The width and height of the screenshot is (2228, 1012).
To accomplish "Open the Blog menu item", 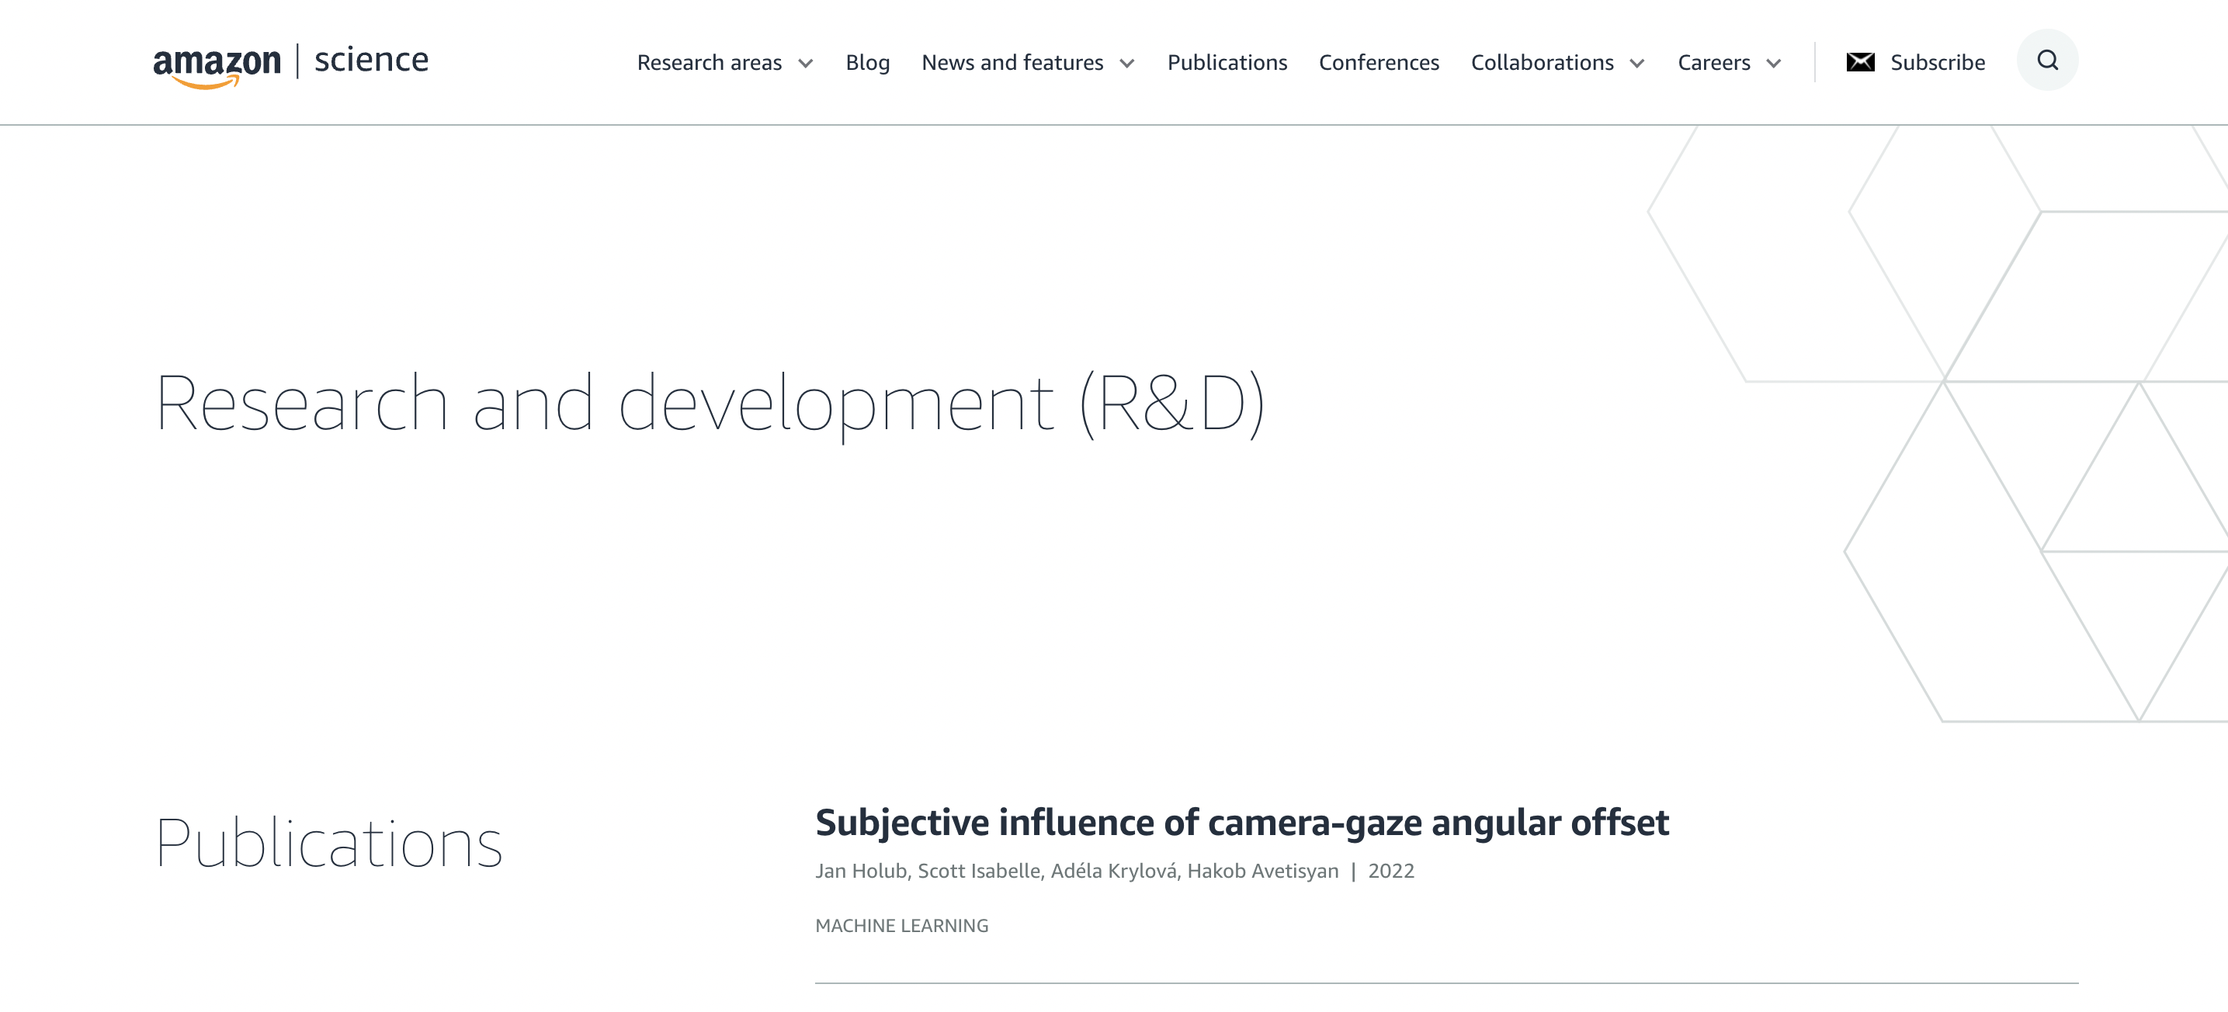I will point(866,62).
